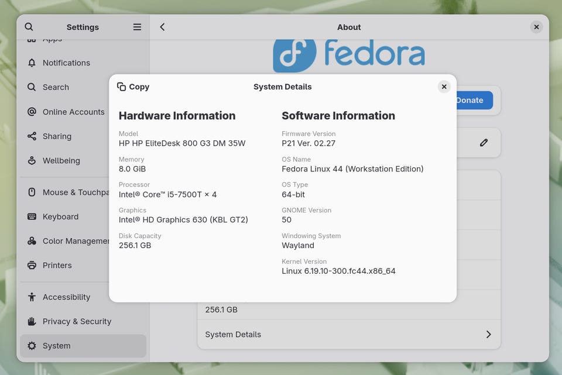Click the Keyboard icon in sidebar

click(x=32, y=216)
